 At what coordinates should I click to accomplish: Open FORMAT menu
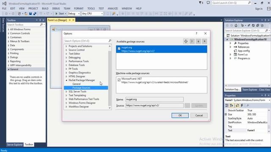(x=79, y=8)
